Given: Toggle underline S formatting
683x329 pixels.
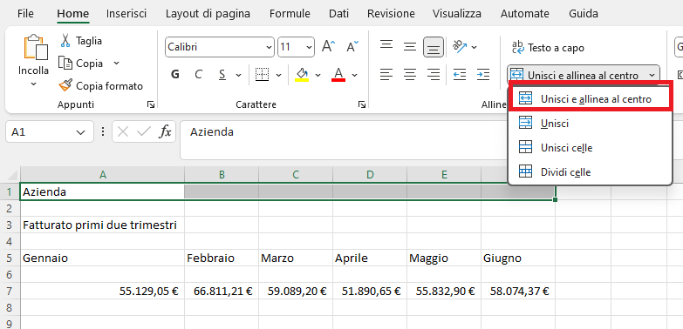Looking at the screenshot, I should (222, 75).
